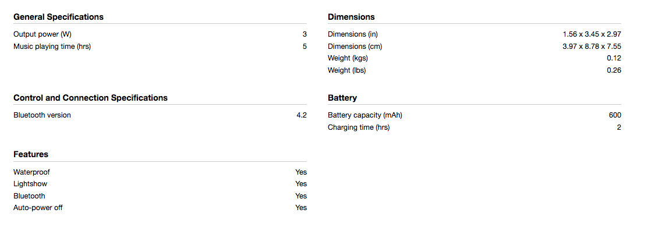Click the Battery section heading
The image size is (662, 227).
click(x=342, y=98)
